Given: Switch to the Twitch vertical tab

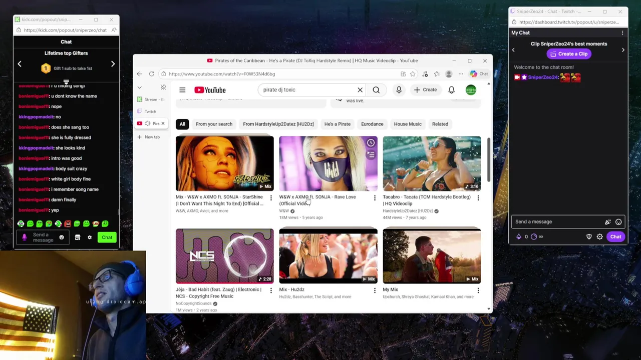Looking at the screenshot, I should pyautogui.click(x=151, y=111).
